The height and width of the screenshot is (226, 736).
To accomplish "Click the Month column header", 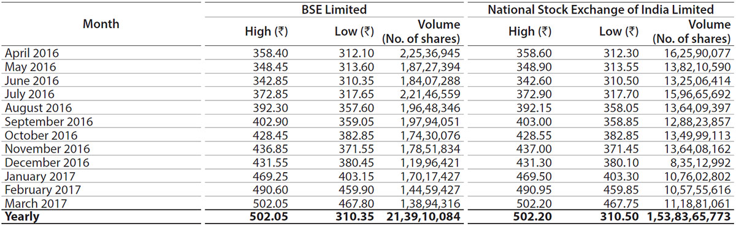I will coord(101,24).
